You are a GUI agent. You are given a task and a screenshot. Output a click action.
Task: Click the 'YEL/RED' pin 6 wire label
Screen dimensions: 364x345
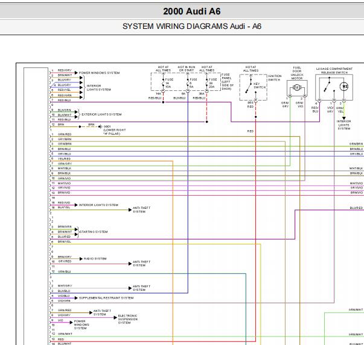coord(64,159)
